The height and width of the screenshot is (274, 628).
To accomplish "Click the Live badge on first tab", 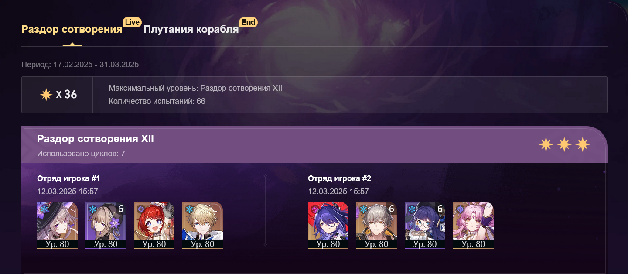I will pyautogui.click(x=132, y=22).
